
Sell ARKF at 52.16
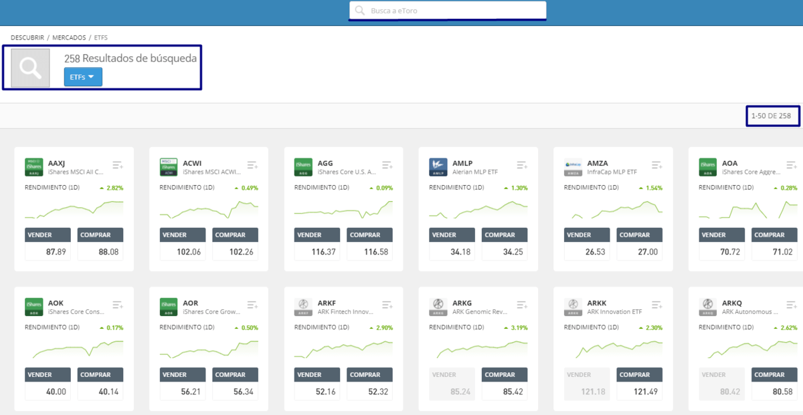point(318,384)
